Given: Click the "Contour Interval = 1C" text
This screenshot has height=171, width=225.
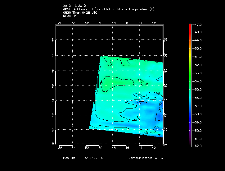Looking at the screenshot, I should (146, 158).
